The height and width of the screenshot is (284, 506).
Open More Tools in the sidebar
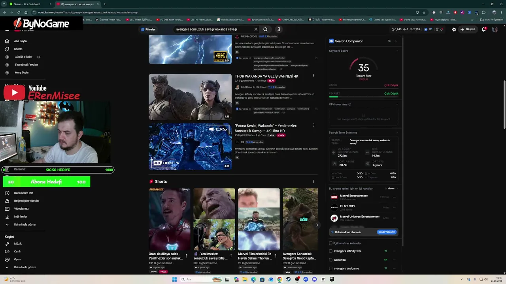[21, 73]
